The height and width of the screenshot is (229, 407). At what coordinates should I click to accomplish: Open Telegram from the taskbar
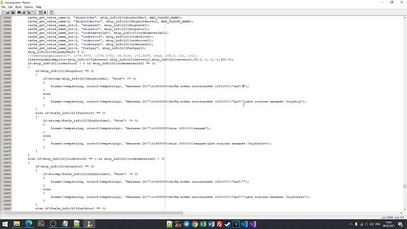(186, 224)
